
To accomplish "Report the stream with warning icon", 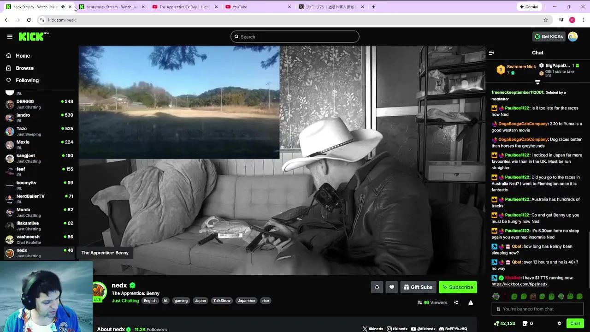I will (471, 302).
